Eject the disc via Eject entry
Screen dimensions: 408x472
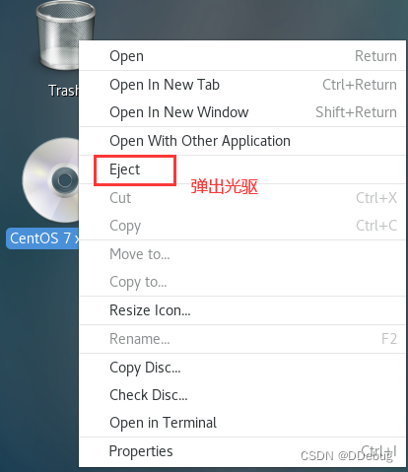(242, 169)
